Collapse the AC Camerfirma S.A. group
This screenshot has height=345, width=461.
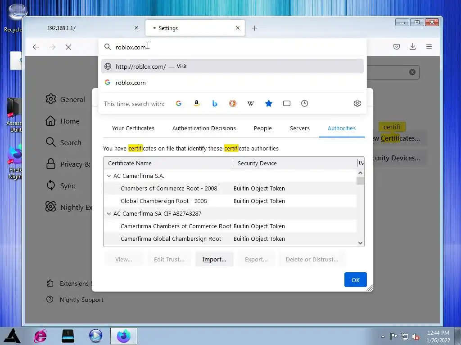[x=109, y=176]
